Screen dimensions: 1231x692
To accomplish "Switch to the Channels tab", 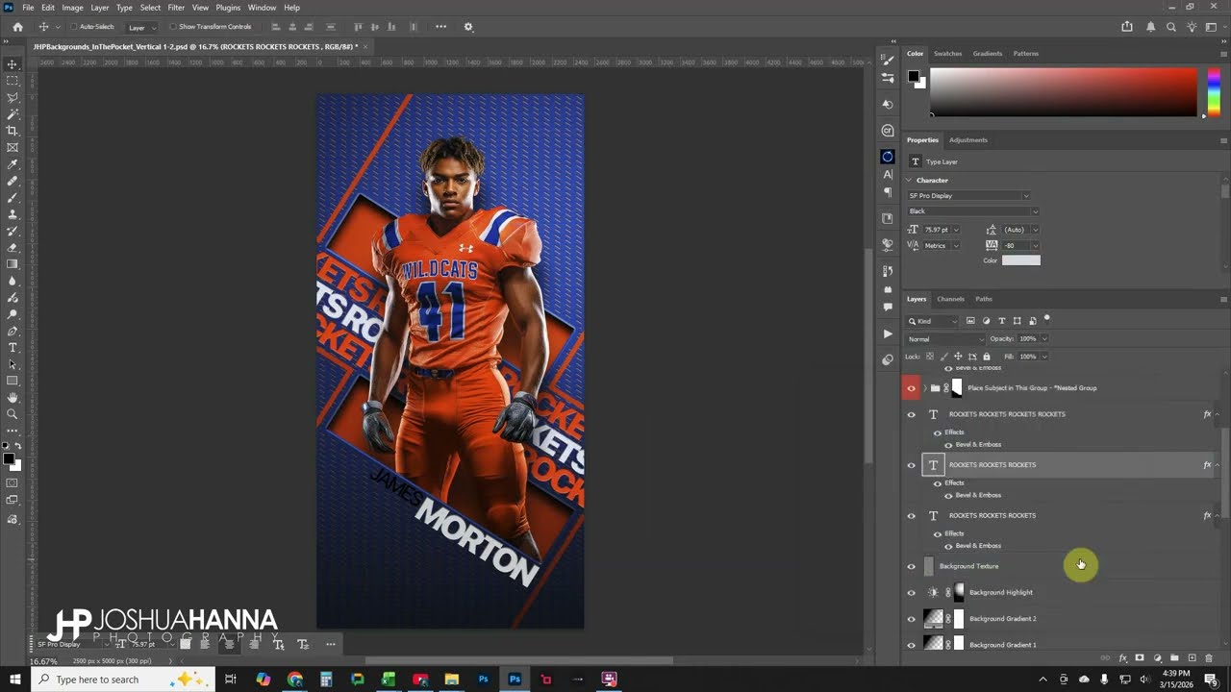I will coord(950,299).
